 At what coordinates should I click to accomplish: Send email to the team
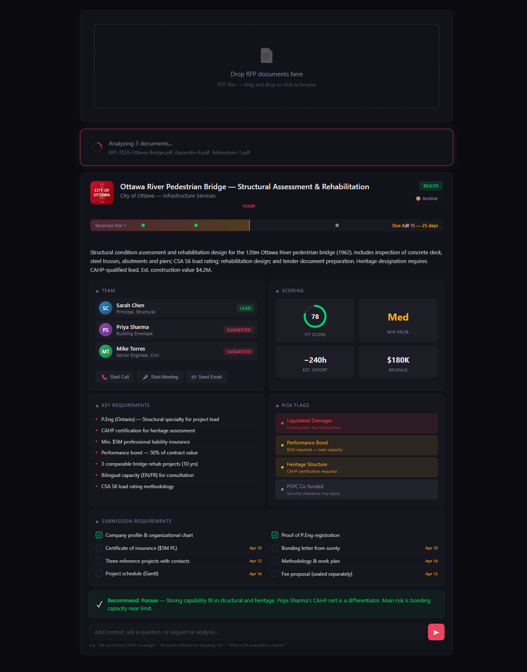206,377
